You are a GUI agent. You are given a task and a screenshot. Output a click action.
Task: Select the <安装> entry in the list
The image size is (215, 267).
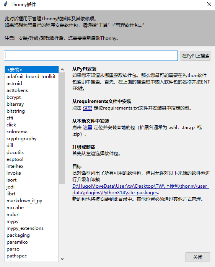click(x=32, y=70)
